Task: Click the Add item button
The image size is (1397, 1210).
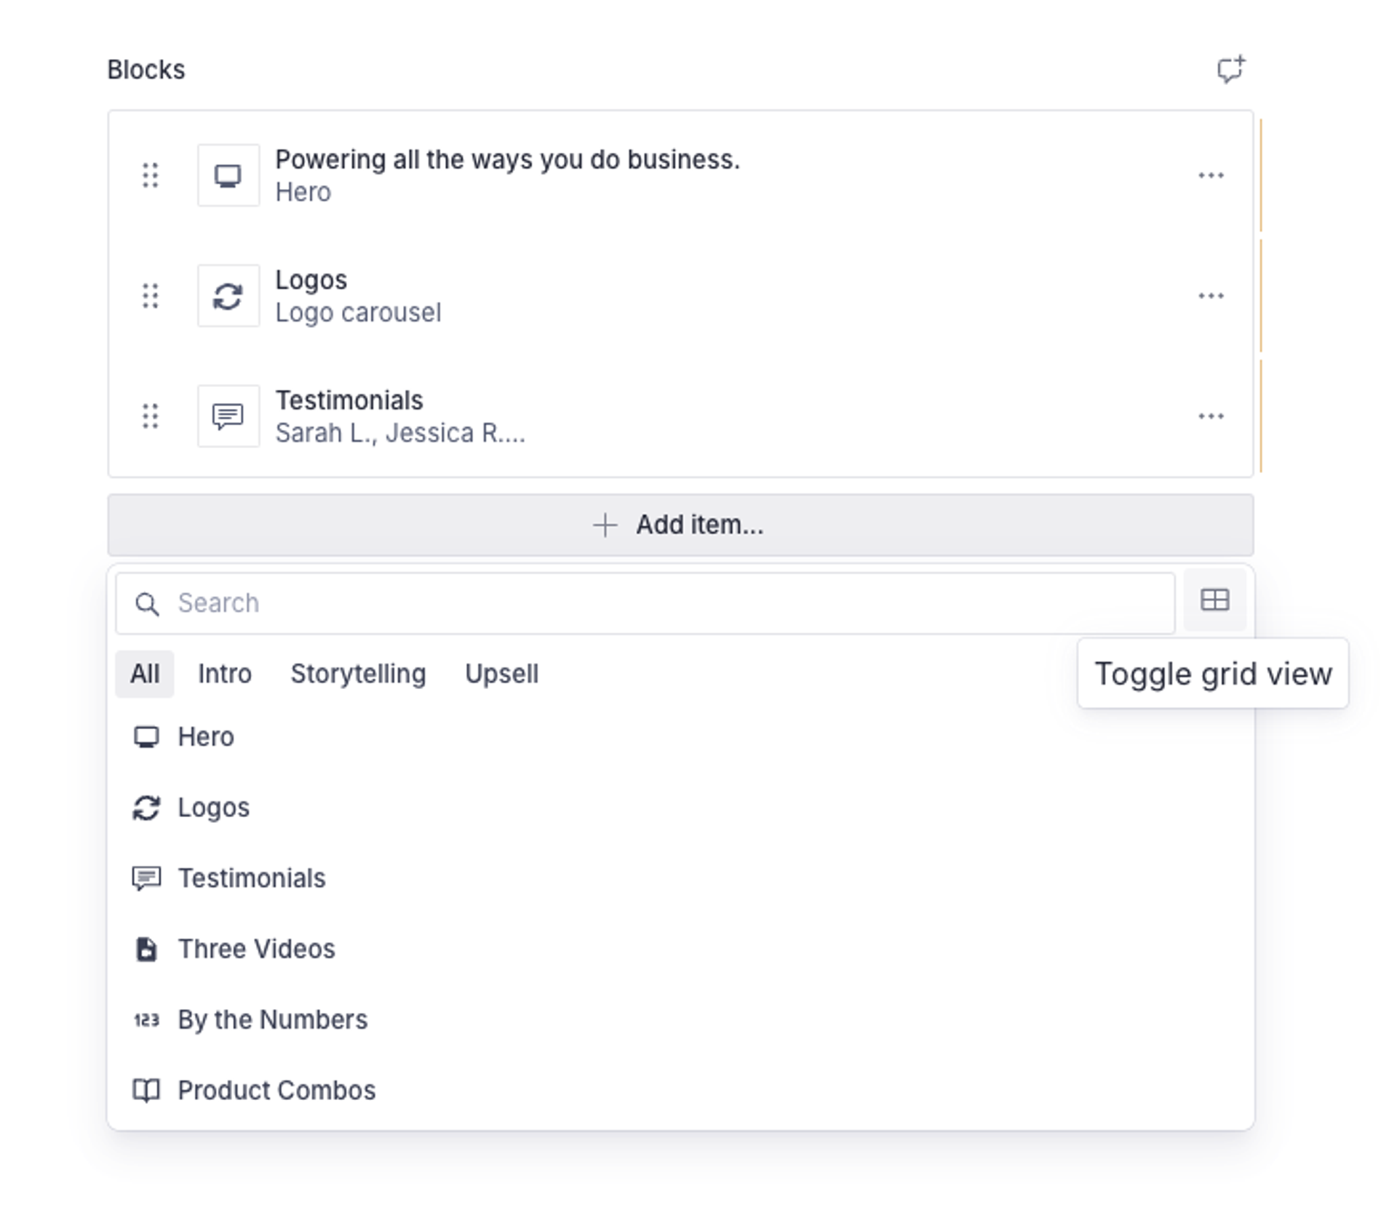Action: 680,525
